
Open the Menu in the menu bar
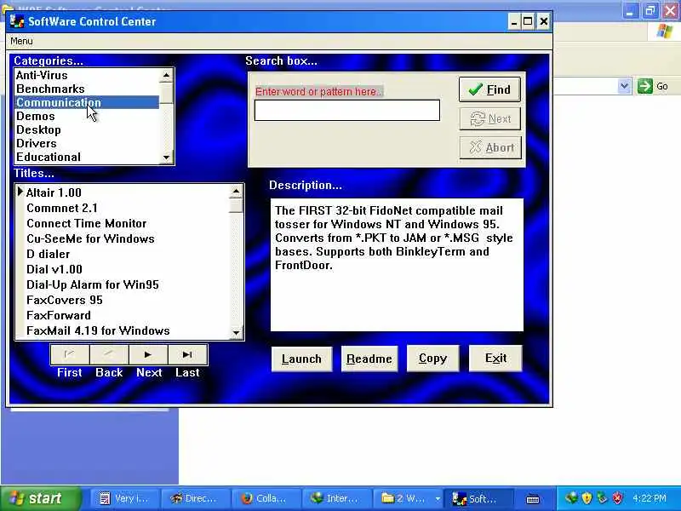(21, 41)
